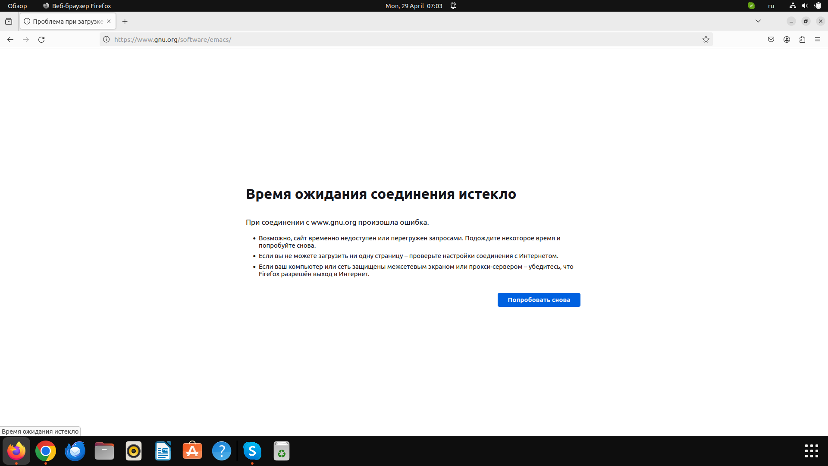
Task: Open the Firefox account icon
Action: (x=787, y=39)
